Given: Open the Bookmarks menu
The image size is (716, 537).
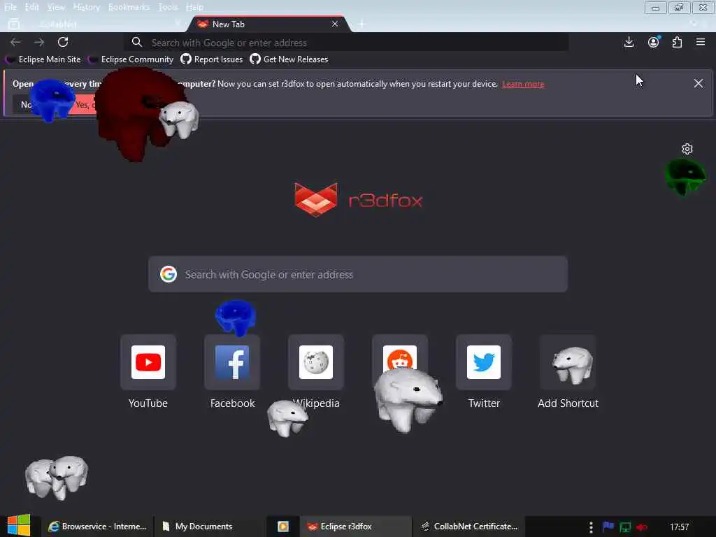Looking at the screenshot, I should tap(129, 7).
